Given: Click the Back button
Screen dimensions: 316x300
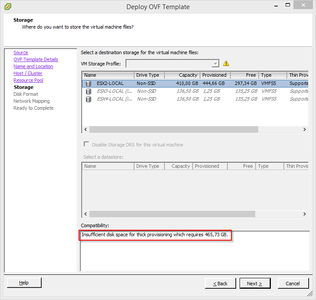Looking at the screenshot, I should click(220, 283).
